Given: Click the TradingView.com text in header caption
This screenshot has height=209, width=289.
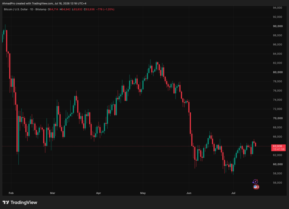Looking at the screenshot, I should (42, 3).
